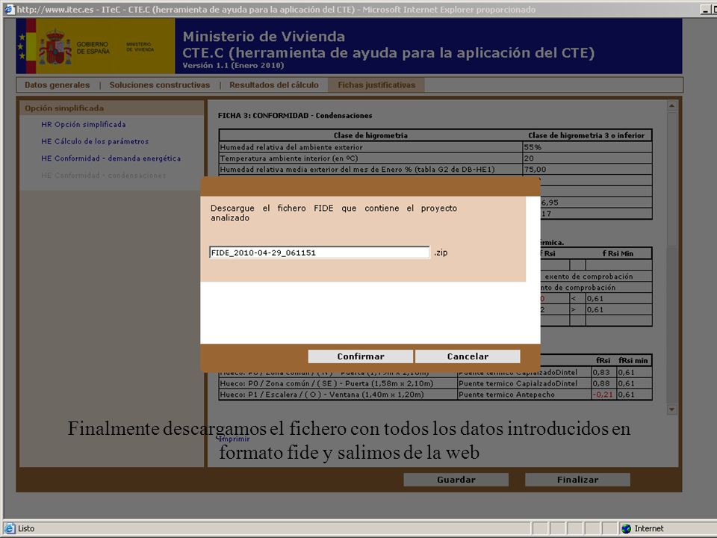Click the Imprimir link
The width and height of the screenshot is (717, 538).
coord(234,439)
